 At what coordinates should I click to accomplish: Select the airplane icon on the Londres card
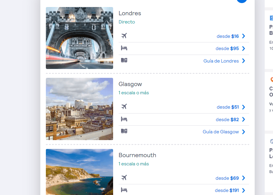tap(124, 36)
